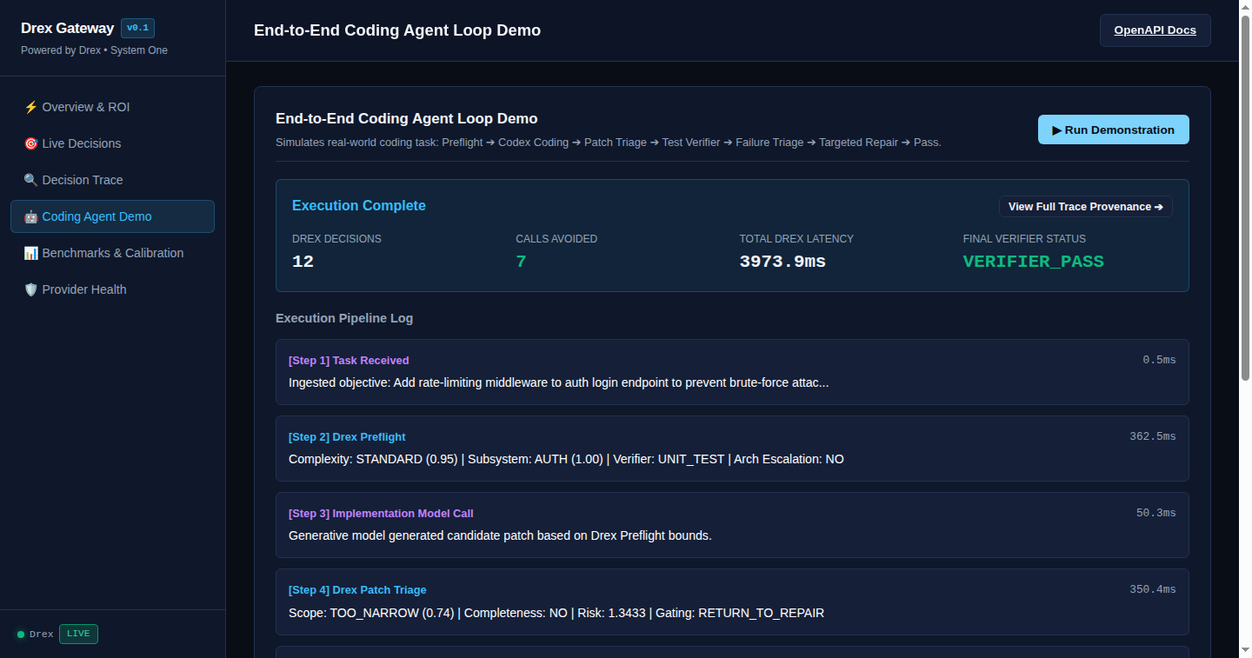Viewport: 1252px width, 658px height.
Task: Switch to Benchmarks & Calibration
Action: click(112, 253)
